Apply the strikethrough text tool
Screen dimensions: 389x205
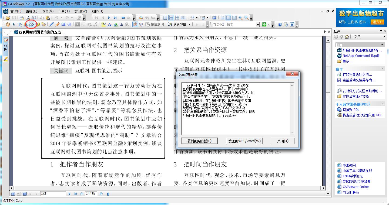(109, 25)
